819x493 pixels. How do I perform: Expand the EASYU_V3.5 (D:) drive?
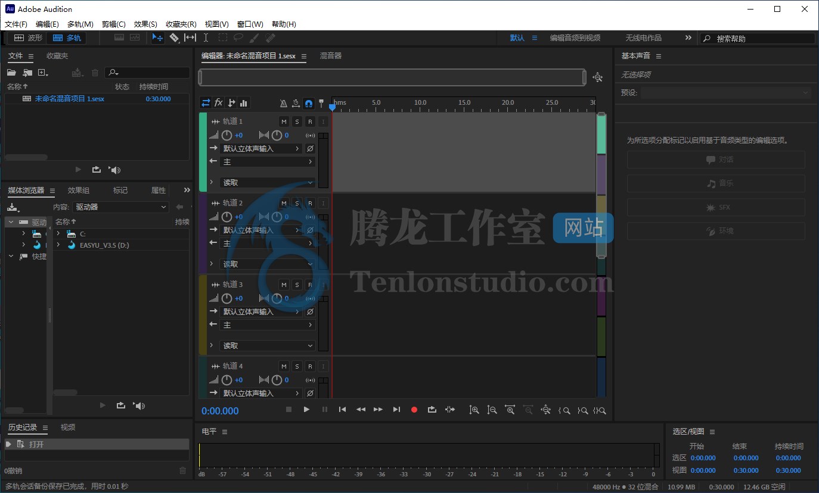coord(58,245)
